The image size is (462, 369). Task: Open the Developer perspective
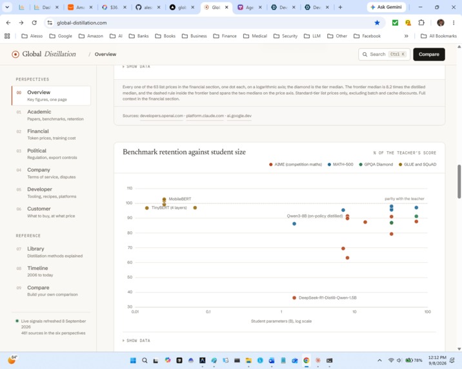[51, 193]
